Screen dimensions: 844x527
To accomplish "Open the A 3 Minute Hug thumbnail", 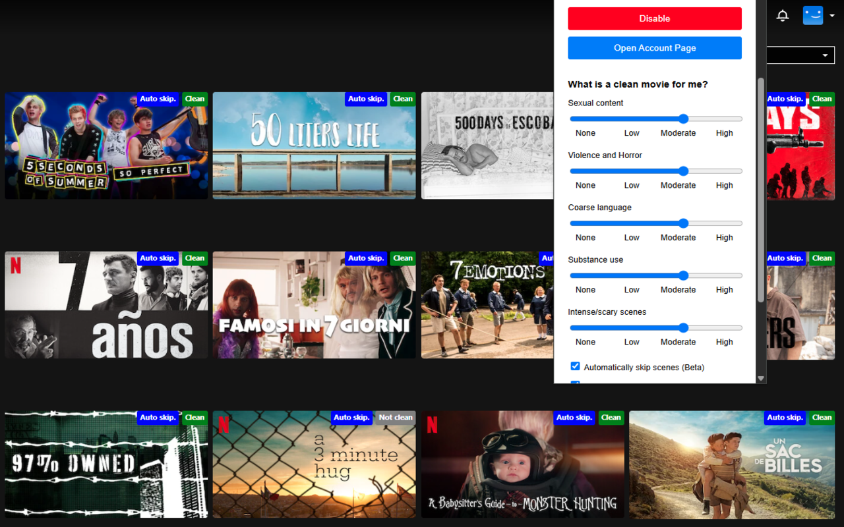I will click(314, 464).
